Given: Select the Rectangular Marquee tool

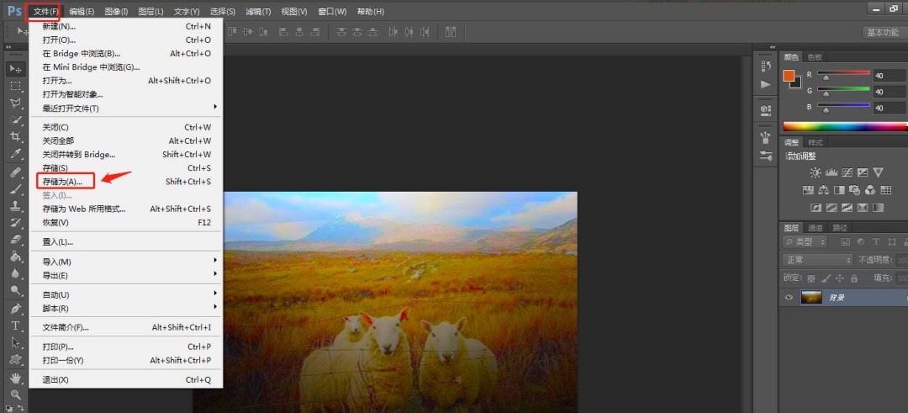Looking at the screenshot, I should click(x=15, y=86).
